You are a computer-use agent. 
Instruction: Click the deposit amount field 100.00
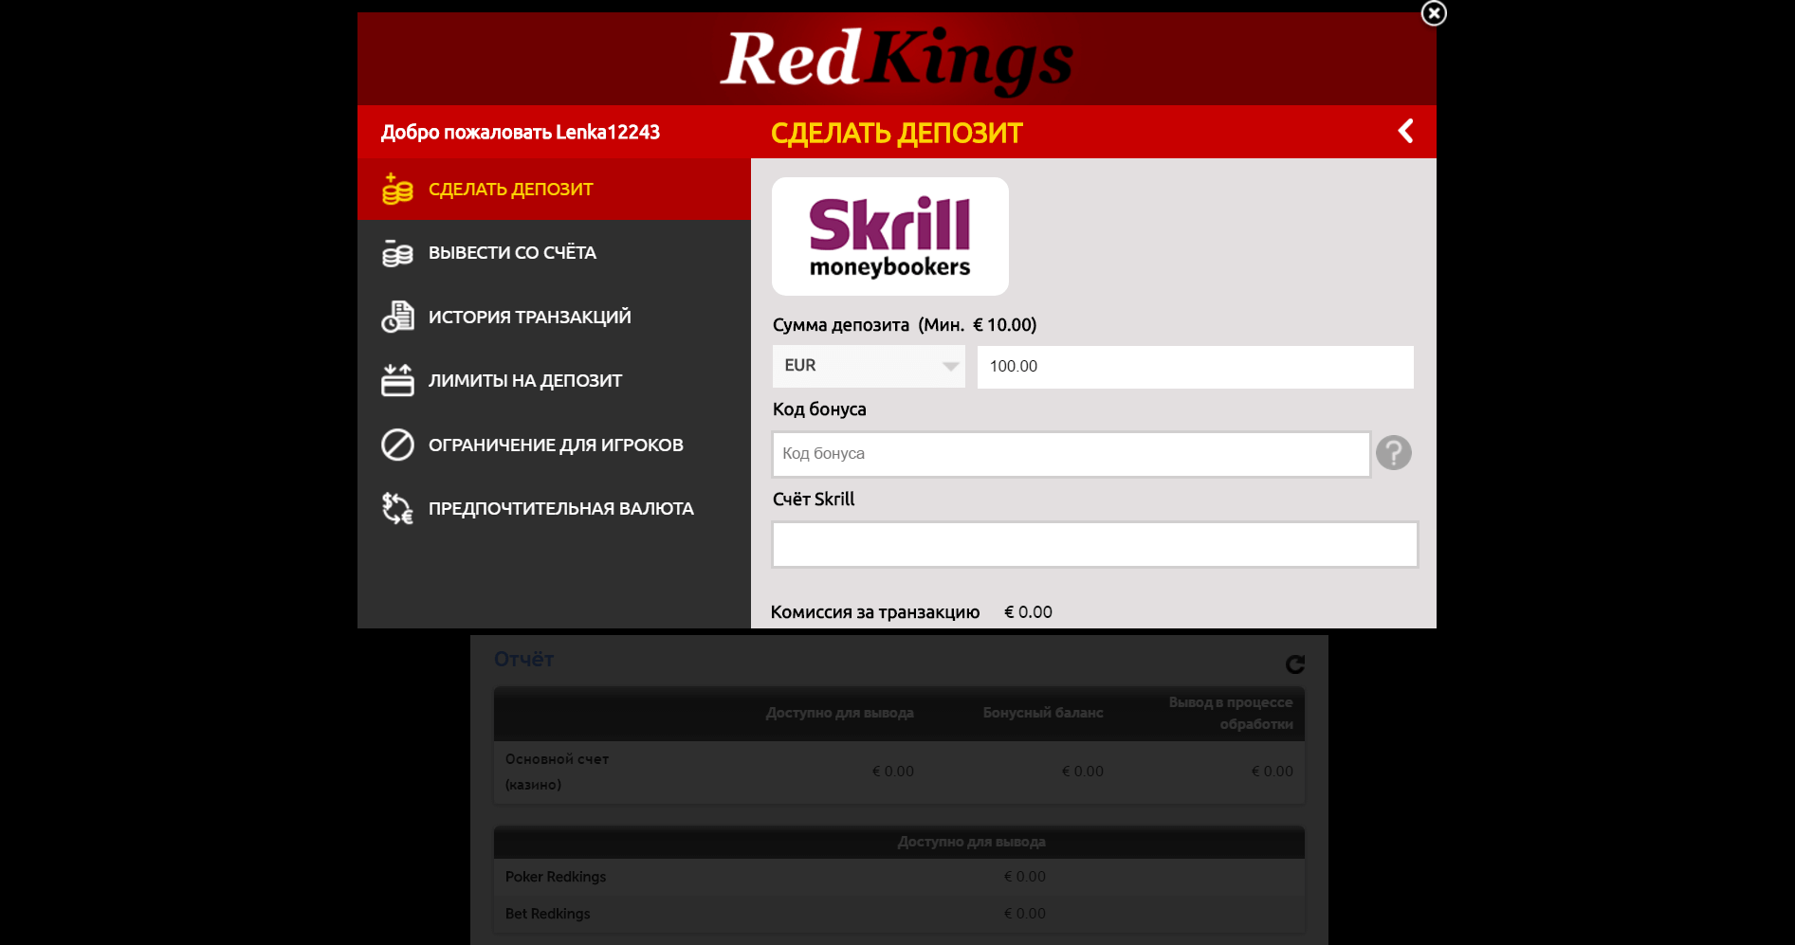[x=1195, y=366]
